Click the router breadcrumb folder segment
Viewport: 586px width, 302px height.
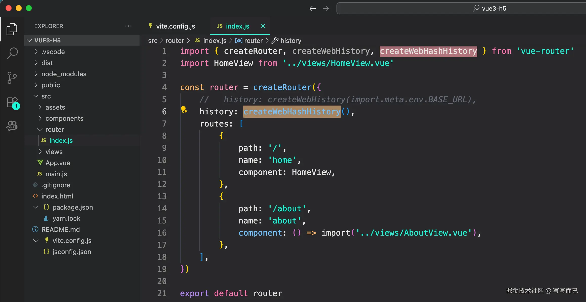pyautogui.click(x=175, y=41)
